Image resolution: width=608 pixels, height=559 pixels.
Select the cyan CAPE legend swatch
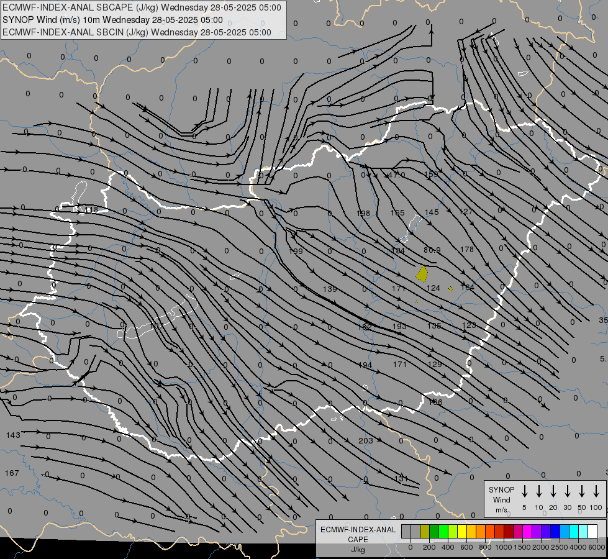573,531
